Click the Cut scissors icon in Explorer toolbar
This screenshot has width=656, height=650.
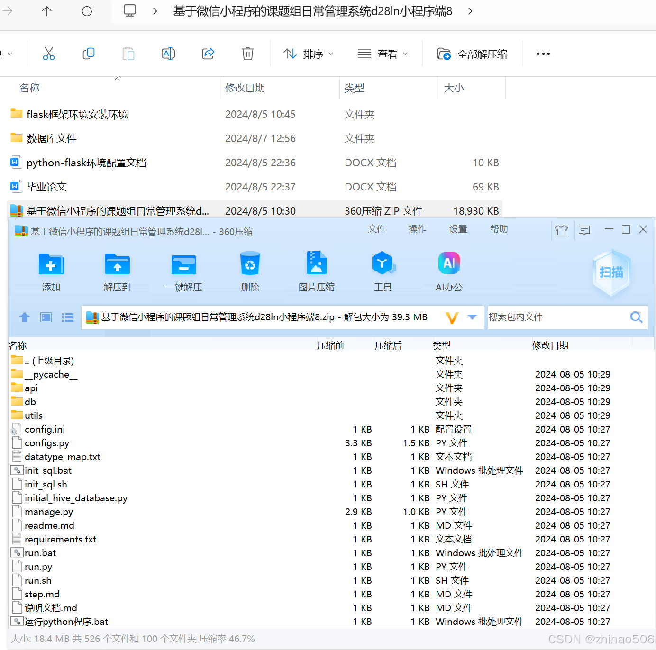49,54
